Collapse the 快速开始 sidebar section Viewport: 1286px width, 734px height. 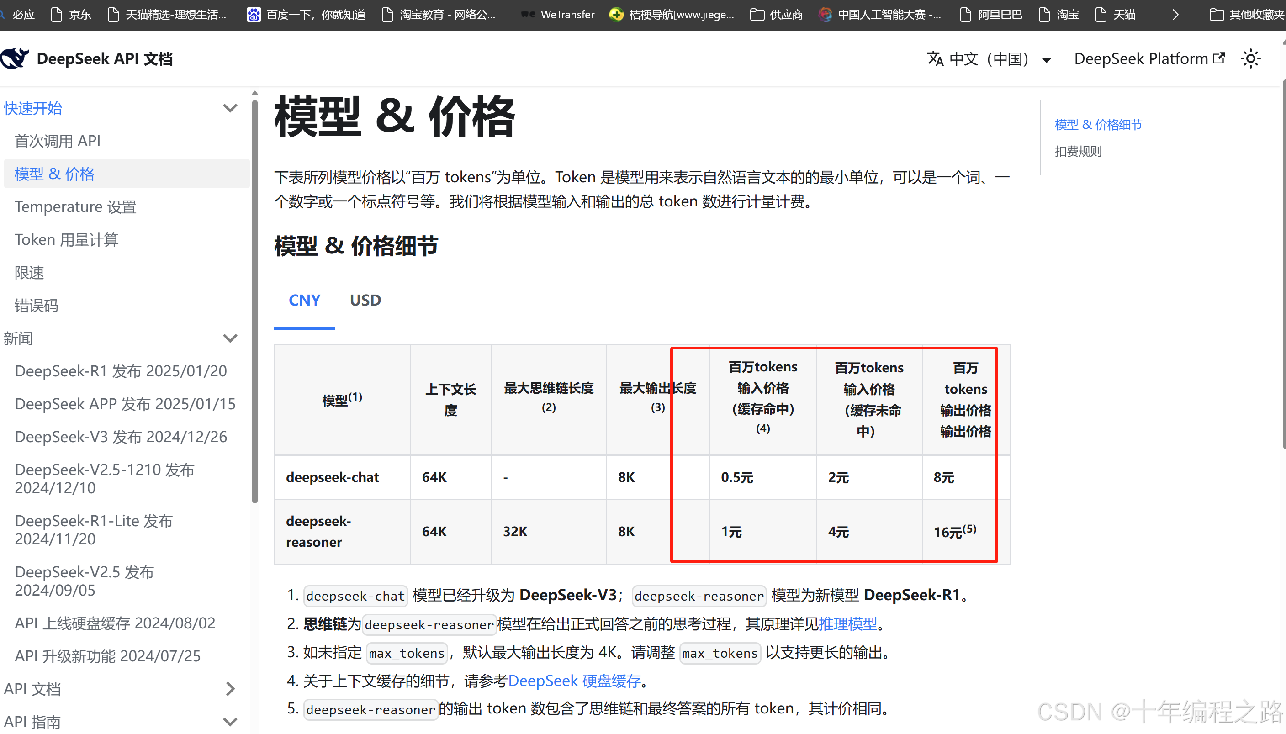230,108
